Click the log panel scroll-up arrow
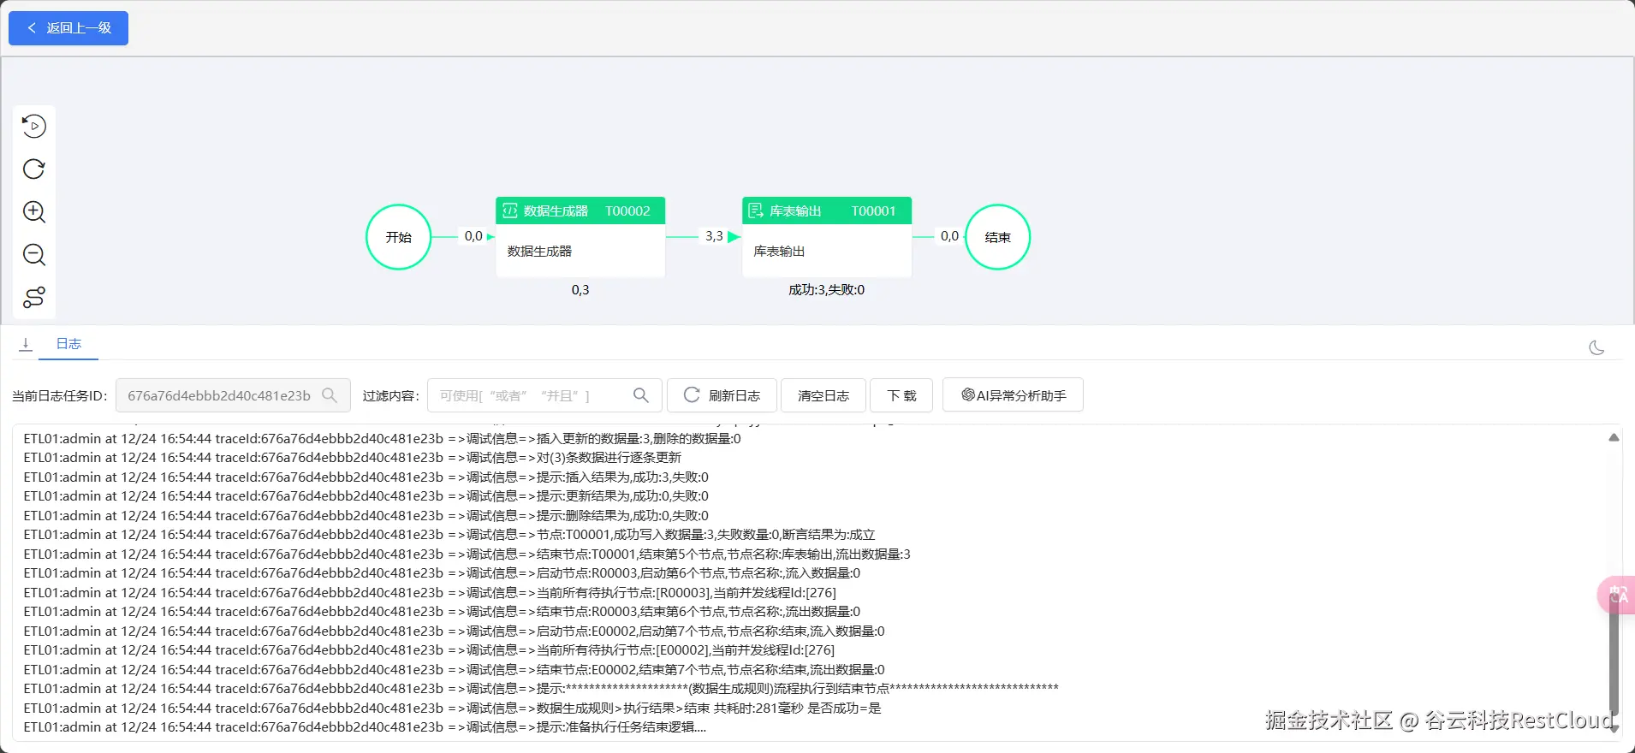The image size is (1635, 753). click(x=1614, y=437)
